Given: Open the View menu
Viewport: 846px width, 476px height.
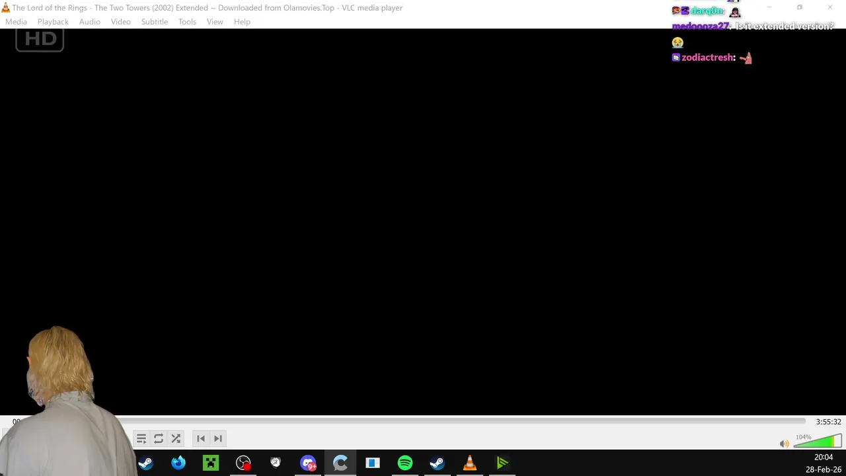Looking at the screenshot, I should [215, 22].
